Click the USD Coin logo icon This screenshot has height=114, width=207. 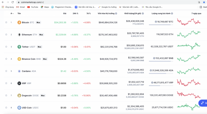coord(19,108)
